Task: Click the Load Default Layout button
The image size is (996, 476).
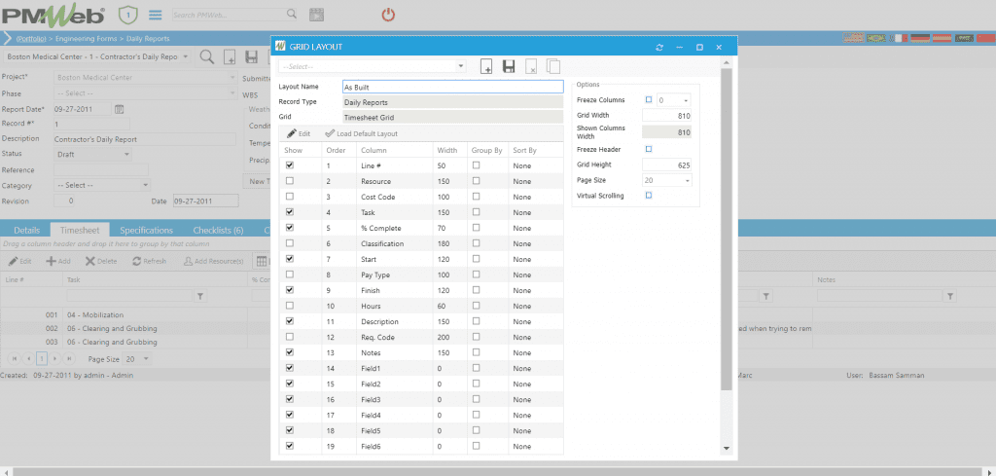Action: click(x=362, y=133)
